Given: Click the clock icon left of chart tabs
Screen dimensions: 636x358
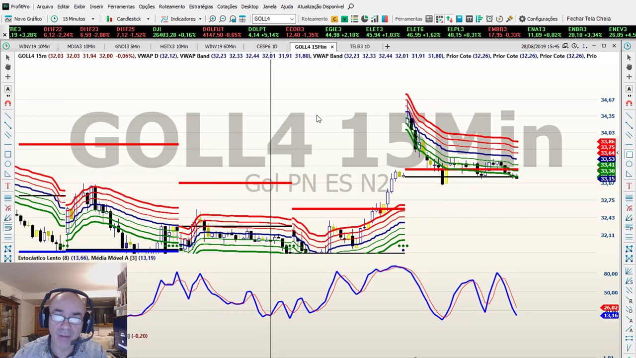Looking at the screenshot, I should [x=5, y=46].
